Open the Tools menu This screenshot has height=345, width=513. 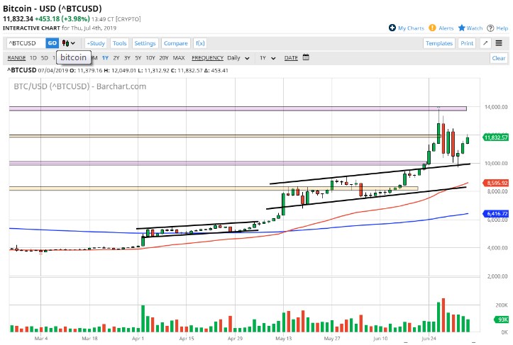119,43
